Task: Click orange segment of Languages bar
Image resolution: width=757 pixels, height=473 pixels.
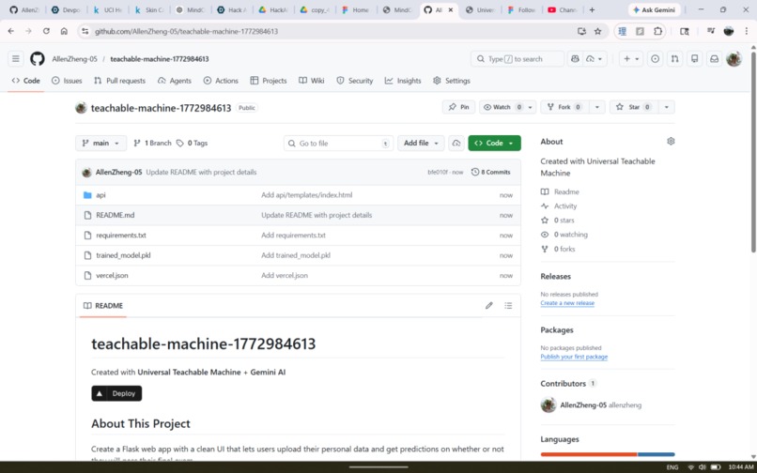Action: coord(589,454)
